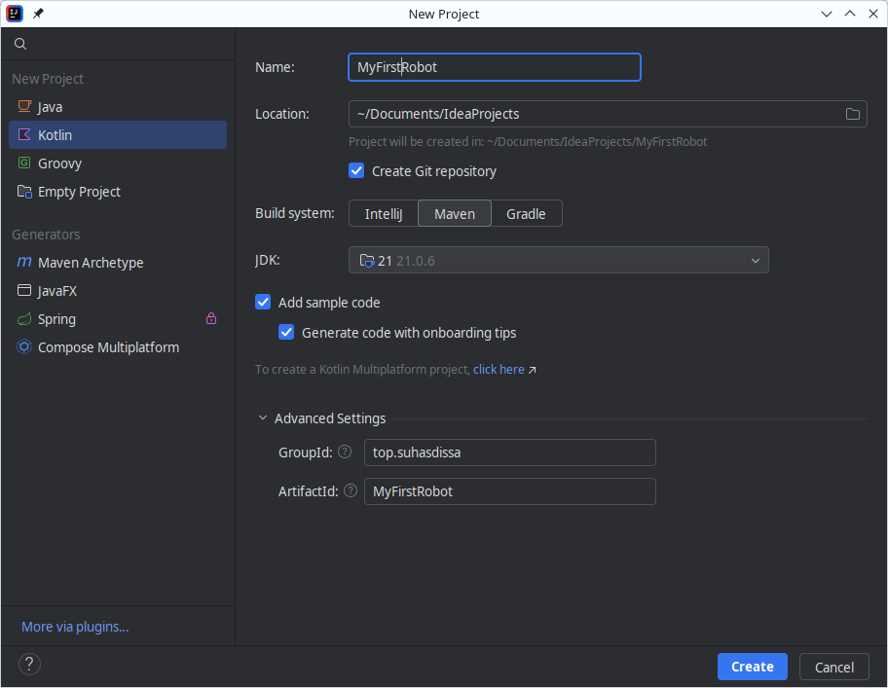This screenshot has height=688, width=888.
Task: Select Java project type
Action: coord(118,106)
